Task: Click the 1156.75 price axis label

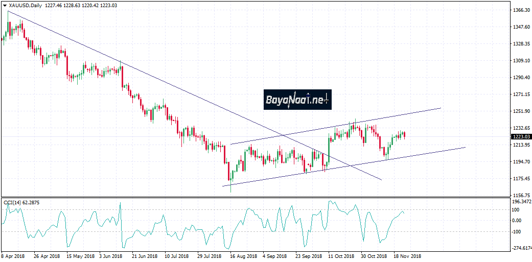Action: (520, 196)
